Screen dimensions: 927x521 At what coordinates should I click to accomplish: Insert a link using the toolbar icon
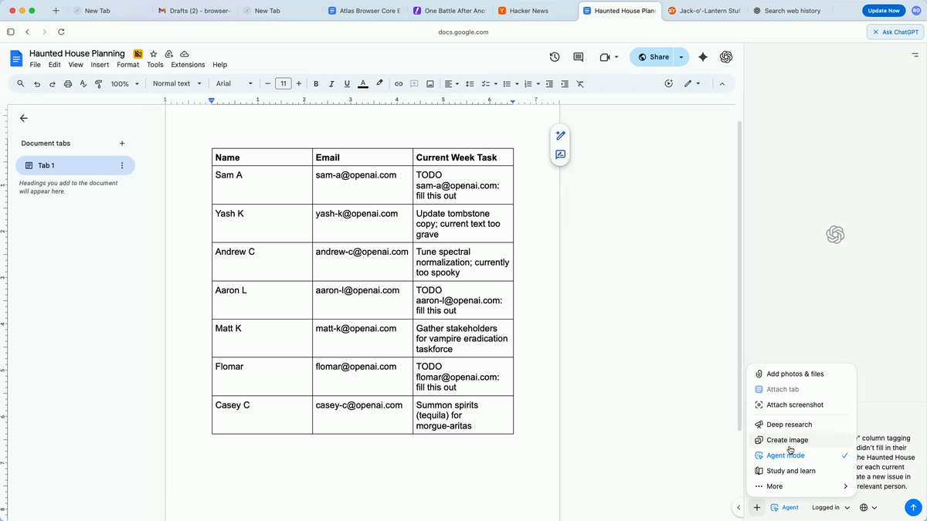(x=398, y=83)
